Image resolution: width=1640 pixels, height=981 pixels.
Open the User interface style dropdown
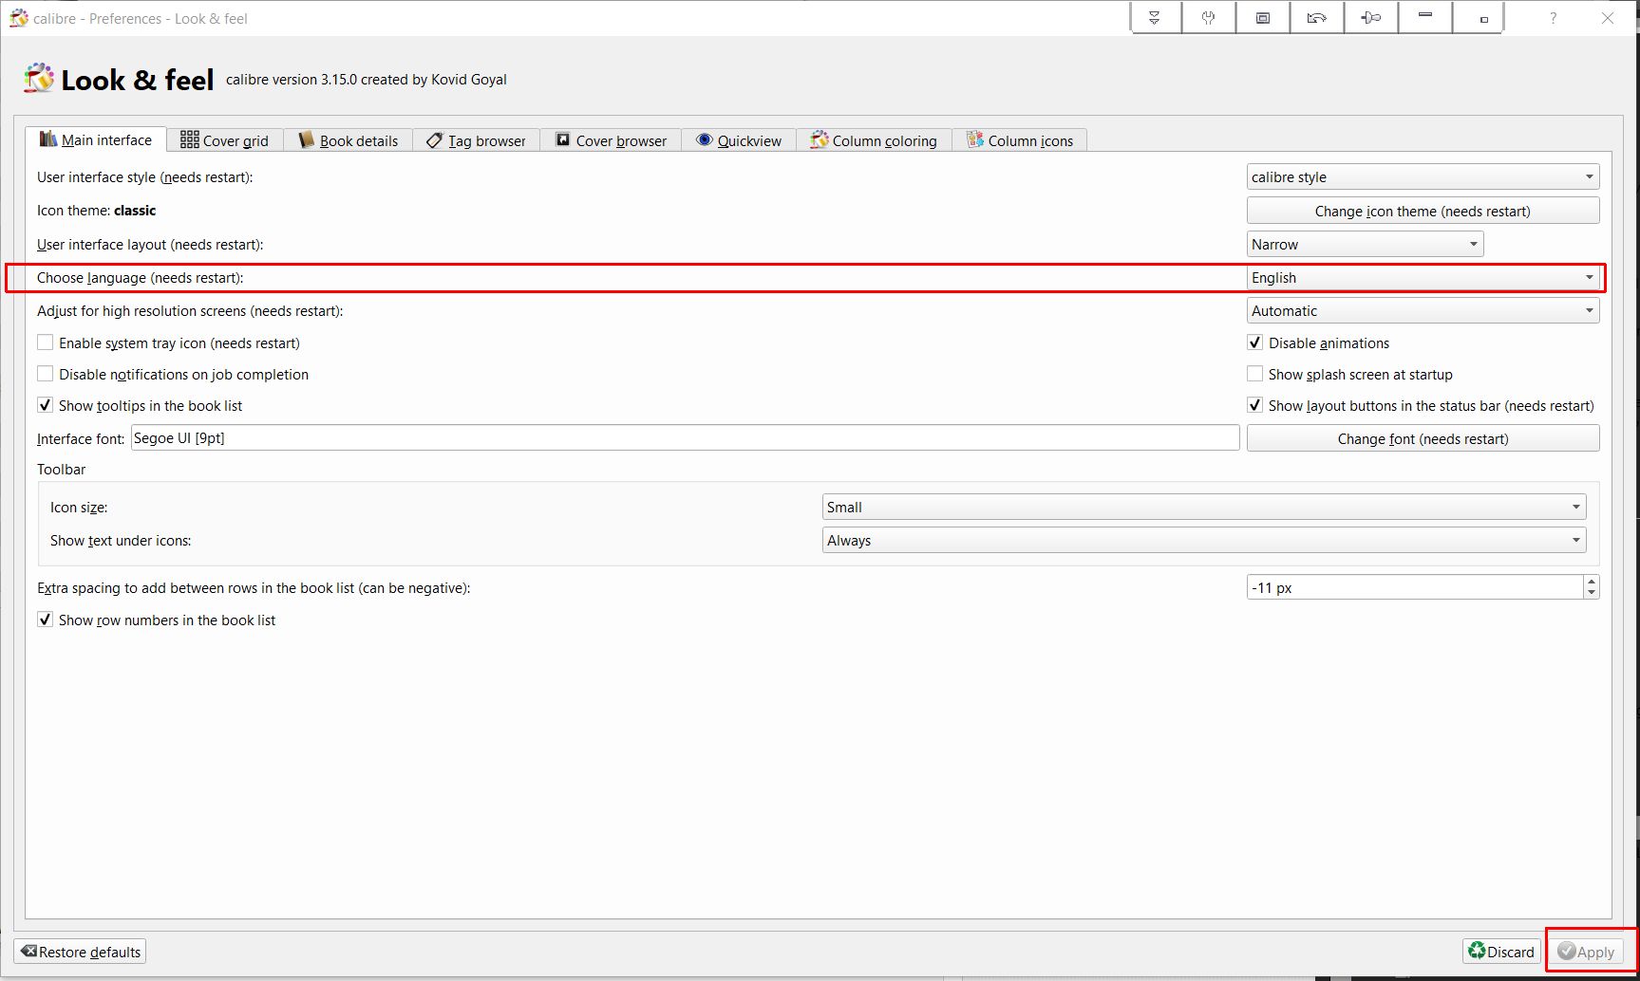(x=1423, y=177)
